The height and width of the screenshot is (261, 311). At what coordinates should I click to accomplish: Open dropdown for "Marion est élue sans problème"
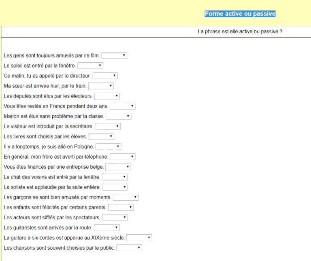pyautogui.click(x=118, y=116)
